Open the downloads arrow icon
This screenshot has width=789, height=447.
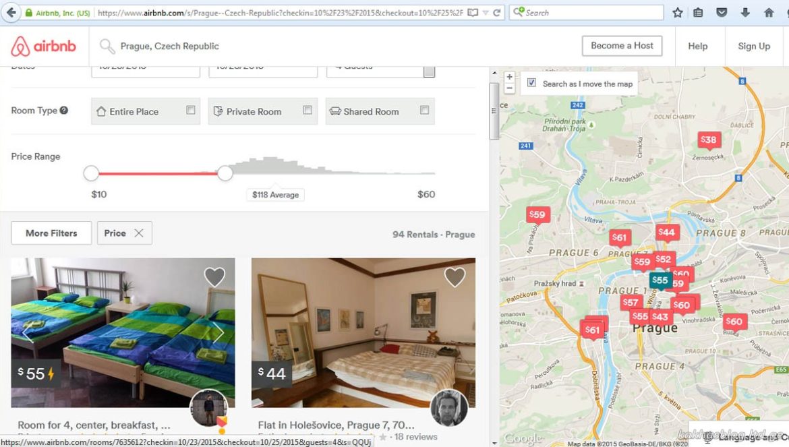click(745, 13)
